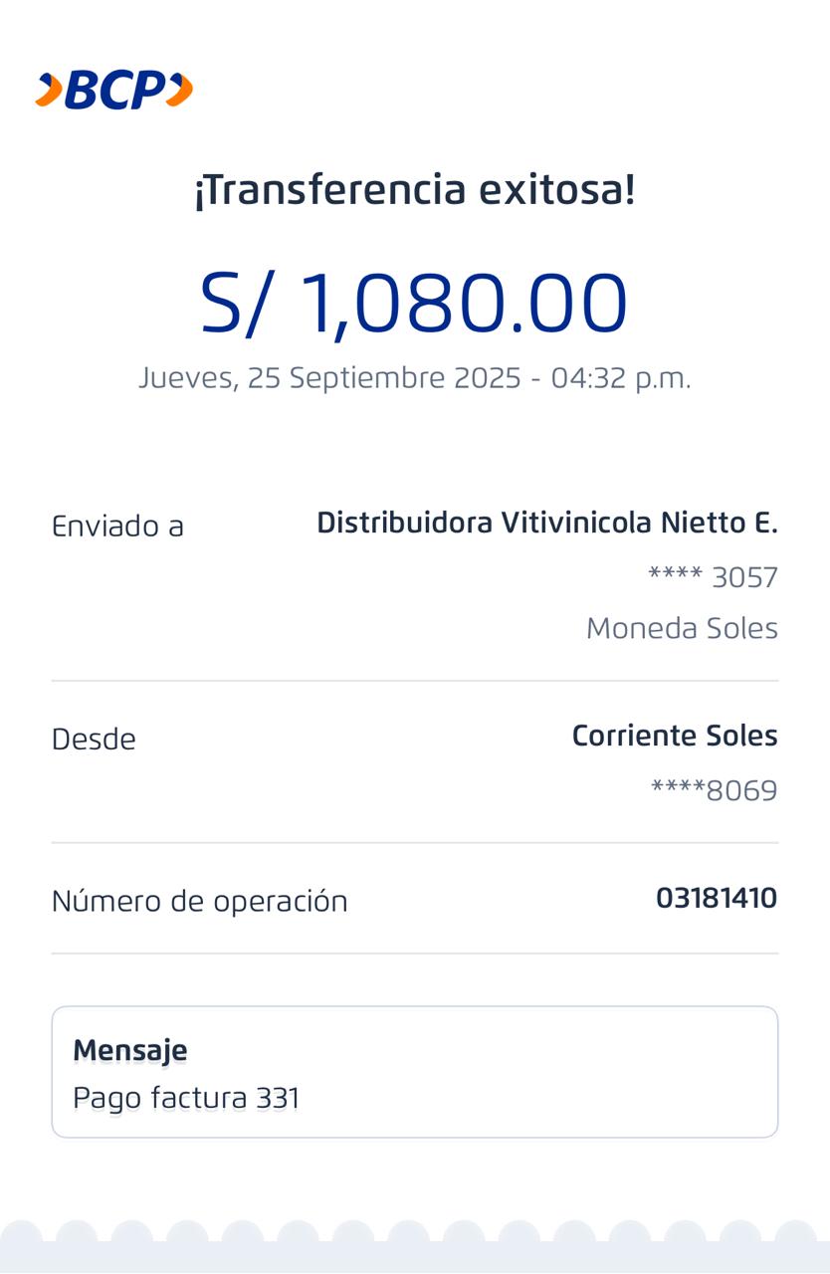
Task: Click the BCP logo
Action: [x=114, y=91]
